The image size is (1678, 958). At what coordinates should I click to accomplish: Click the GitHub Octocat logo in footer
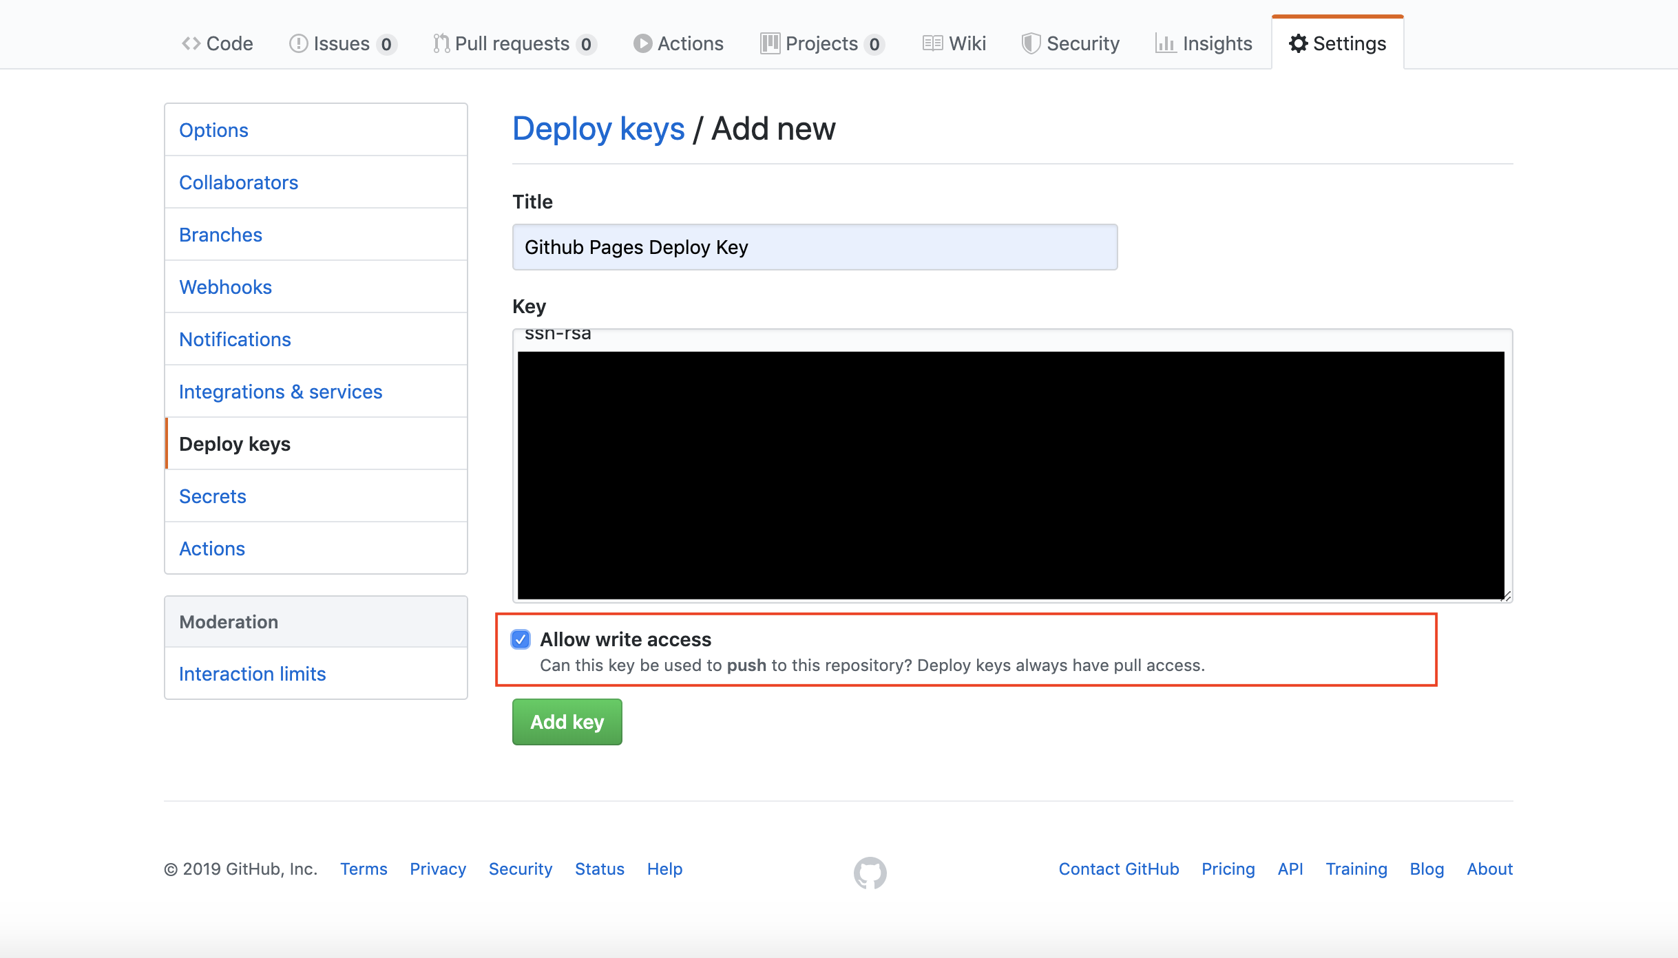(870, 872)
